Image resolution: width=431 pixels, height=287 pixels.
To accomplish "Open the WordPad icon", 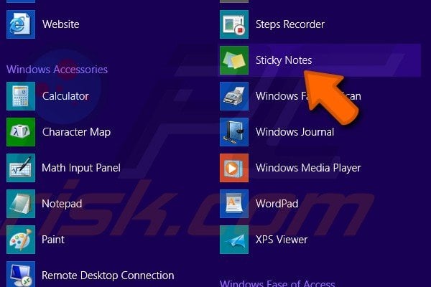I will [234, 204].
